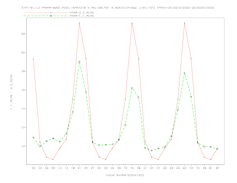237x183 pixels.
Task: Select x-axis forecast hour label 36
Action: click(112, 168)
